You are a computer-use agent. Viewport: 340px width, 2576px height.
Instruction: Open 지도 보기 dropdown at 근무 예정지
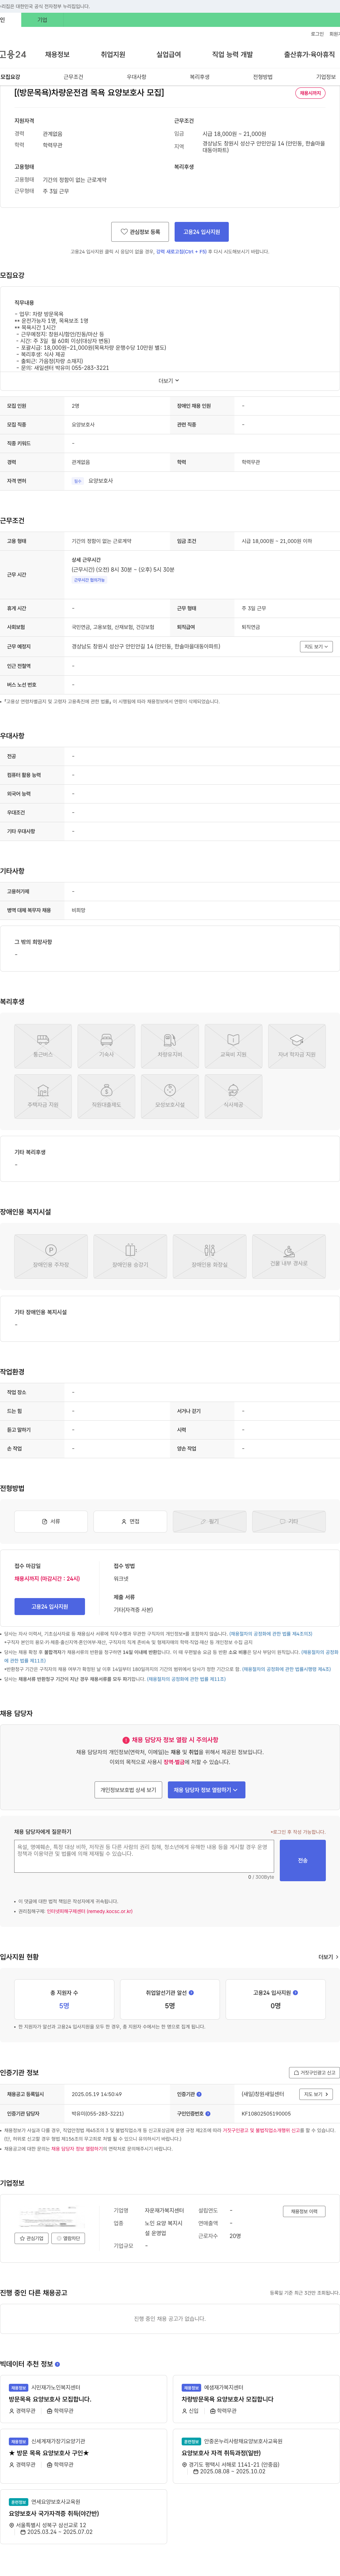(x=316, y=647)
